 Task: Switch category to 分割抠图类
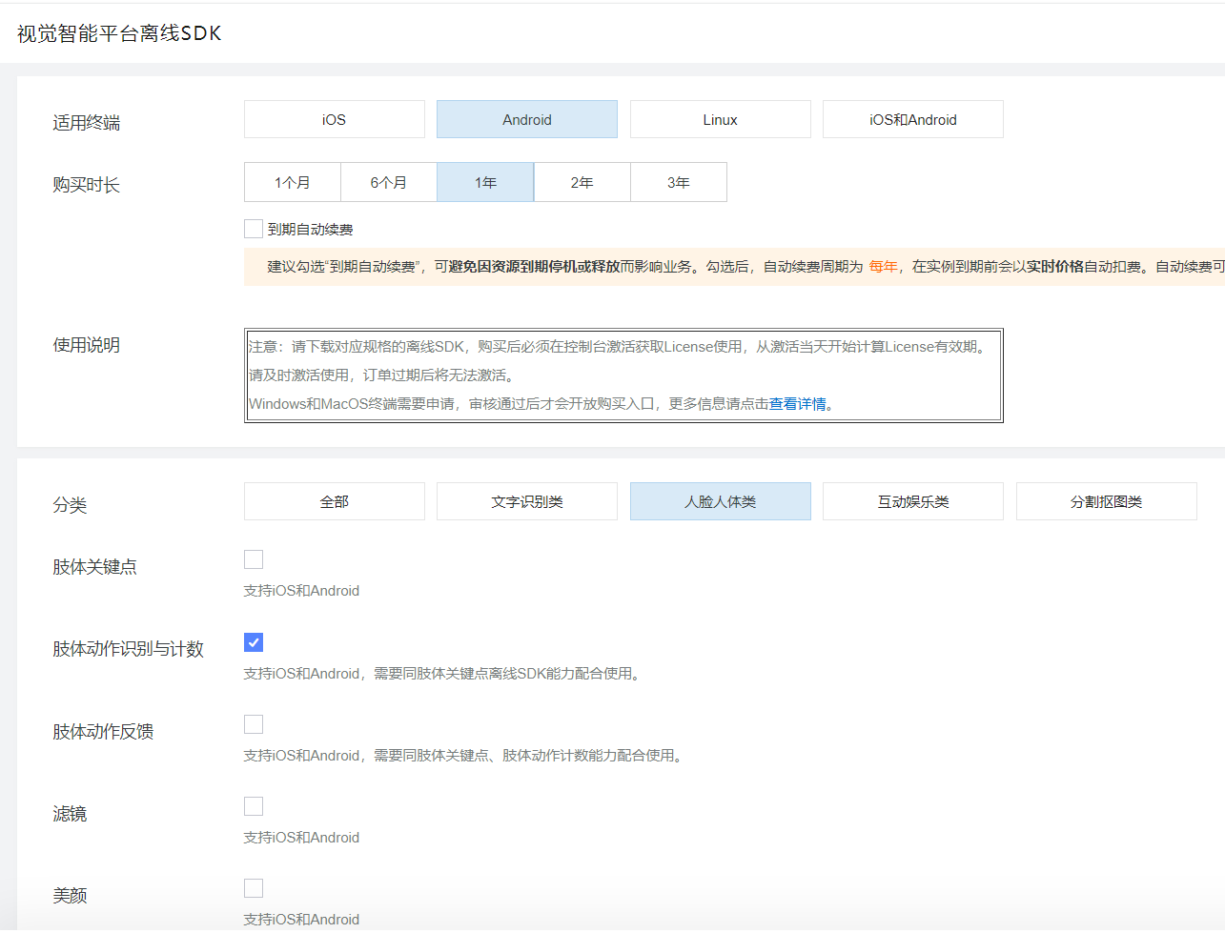tap(1107, 501)
